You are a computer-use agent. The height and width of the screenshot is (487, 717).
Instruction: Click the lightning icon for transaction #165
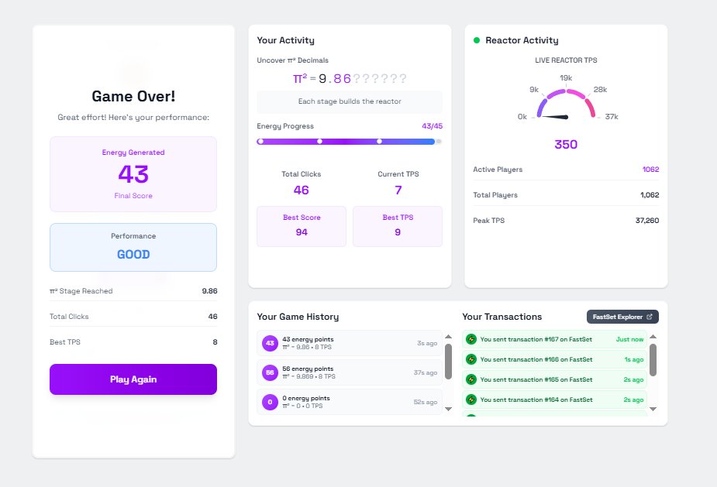pos(471,379)
